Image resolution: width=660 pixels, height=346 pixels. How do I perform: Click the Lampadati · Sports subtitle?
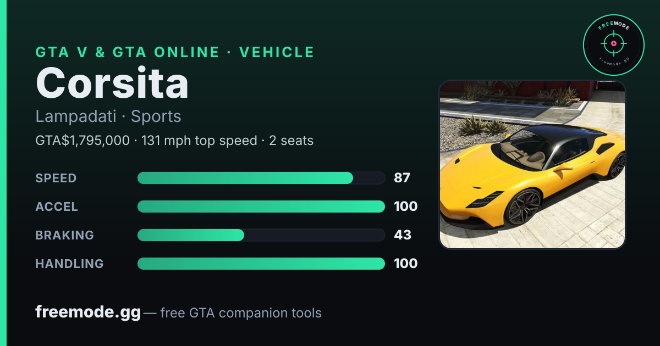pos(108,116)
